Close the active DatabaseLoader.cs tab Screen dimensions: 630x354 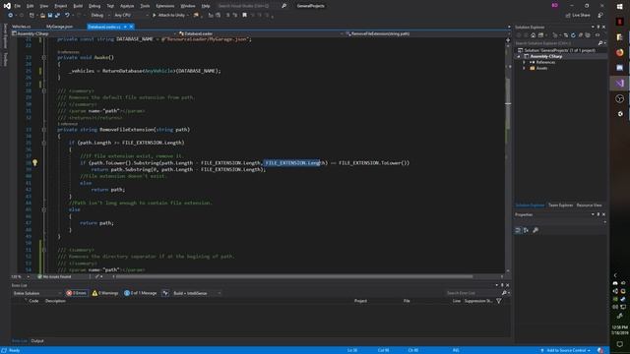pos(131,27)
